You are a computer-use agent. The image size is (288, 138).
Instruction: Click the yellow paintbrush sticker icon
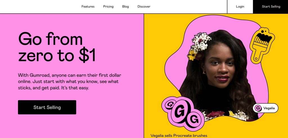click(262, 46)
